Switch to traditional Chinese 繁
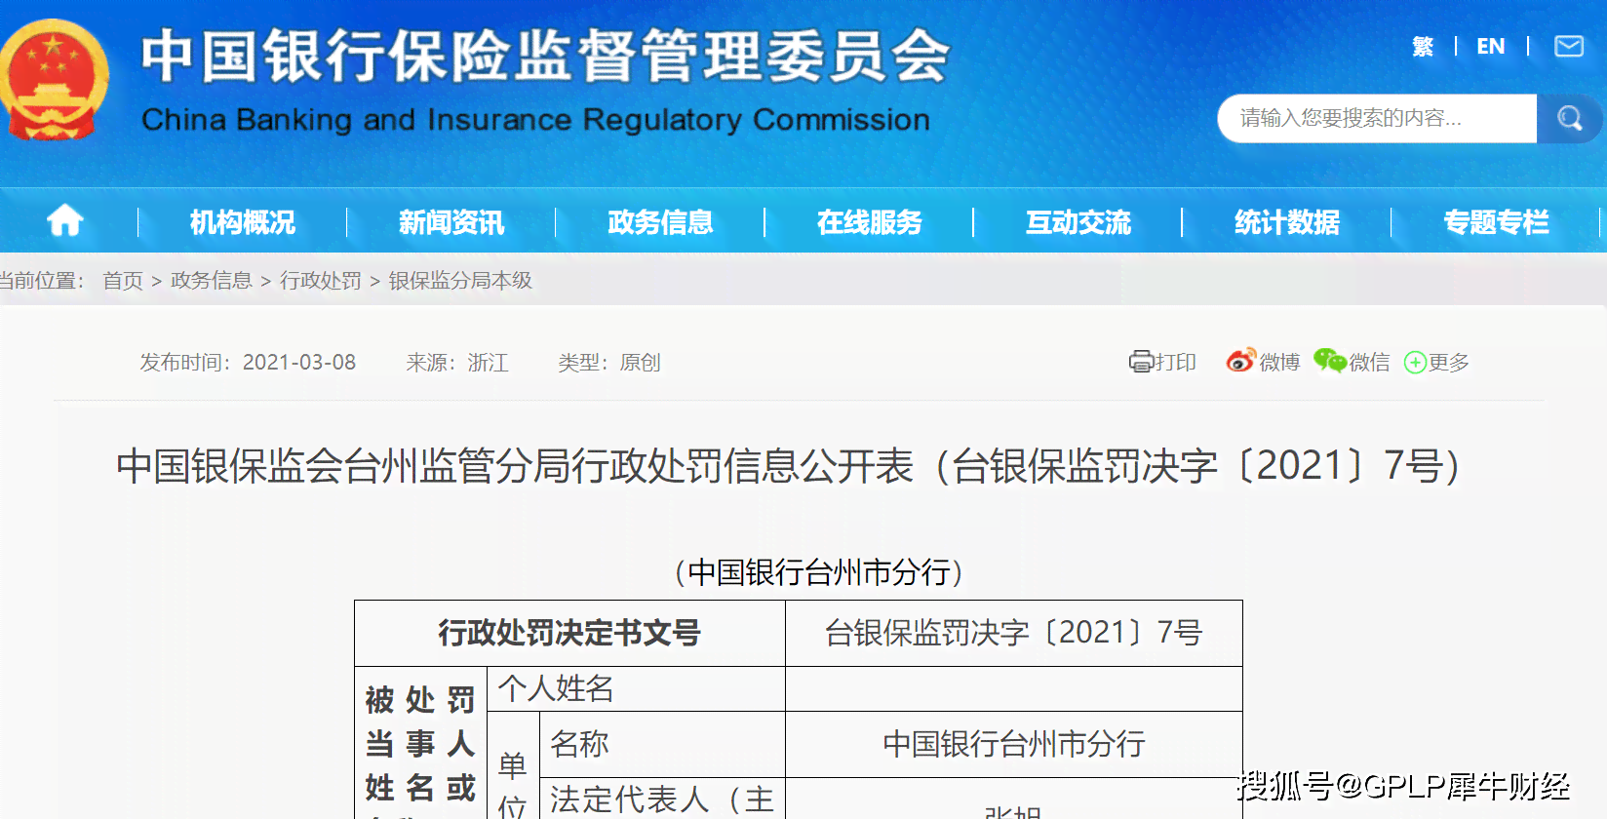1607x819 pixels. pyautogui.click(x=1423, y=46)
